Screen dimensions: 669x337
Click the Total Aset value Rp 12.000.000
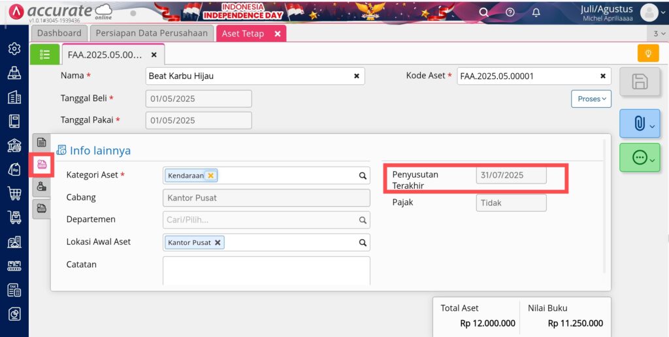tap(487, 323)
